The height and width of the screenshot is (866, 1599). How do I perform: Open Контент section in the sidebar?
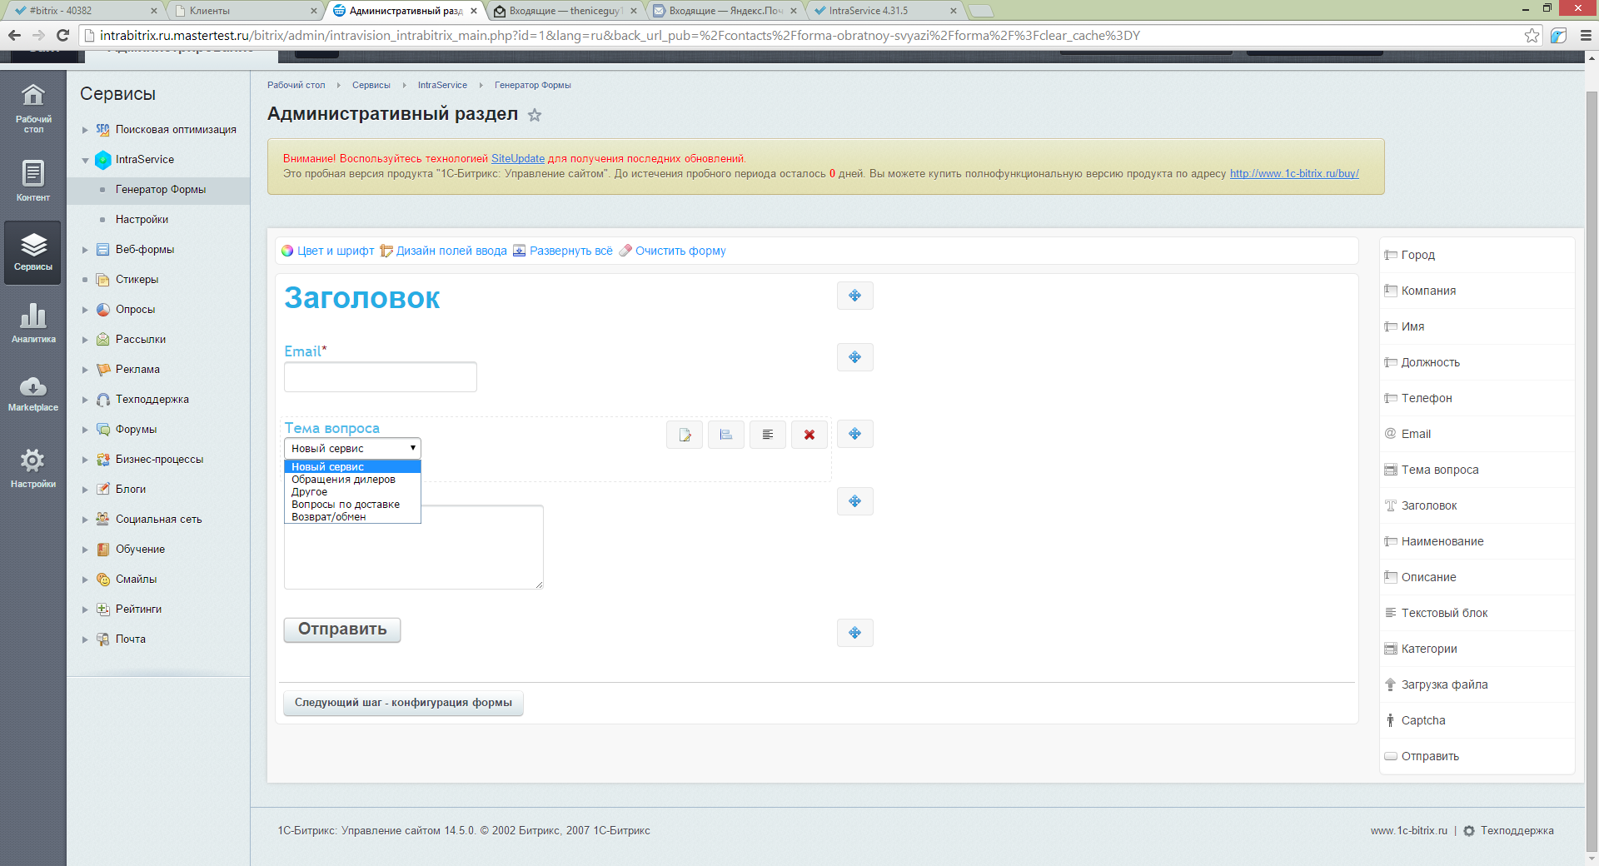33,181
